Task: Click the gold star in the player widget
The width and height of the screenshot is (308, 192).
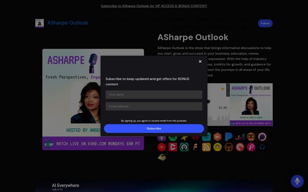Action: pos(222,89)
